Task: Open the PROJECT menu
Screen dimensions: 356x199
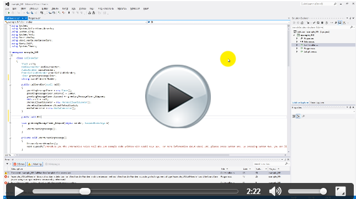Action: [34, 9]
